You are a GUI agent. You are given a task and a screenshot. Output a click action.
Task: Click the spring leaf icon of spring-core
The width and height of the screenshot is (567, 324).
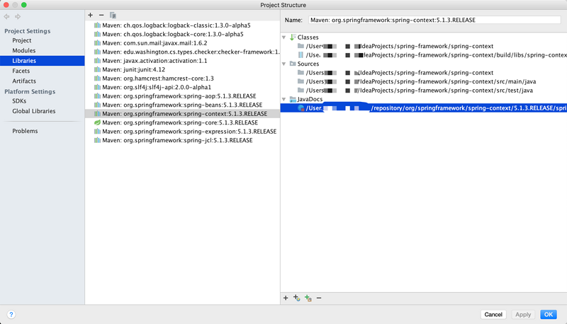coord(97,122)
